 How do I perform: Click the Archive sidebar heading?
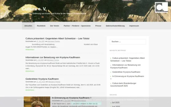click(113, 95)
